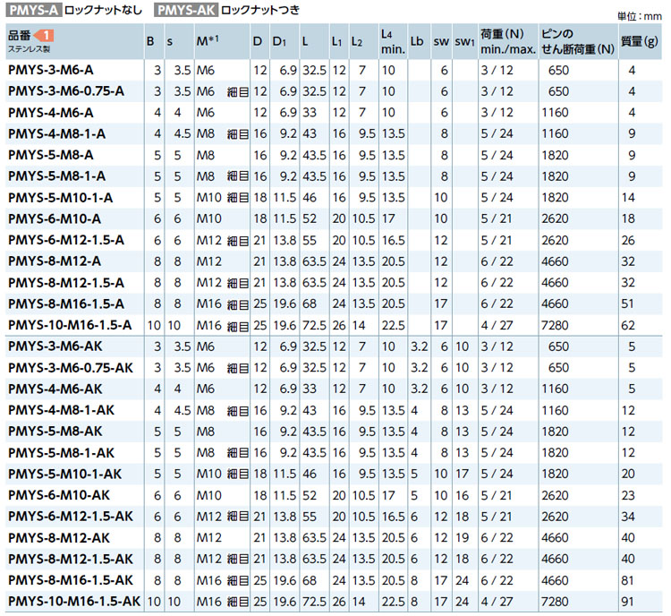Click the 品番 column header

point(20,34)
